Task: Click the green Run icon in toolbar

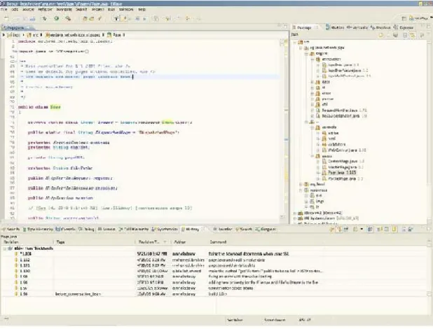Action: coord(57,18)
